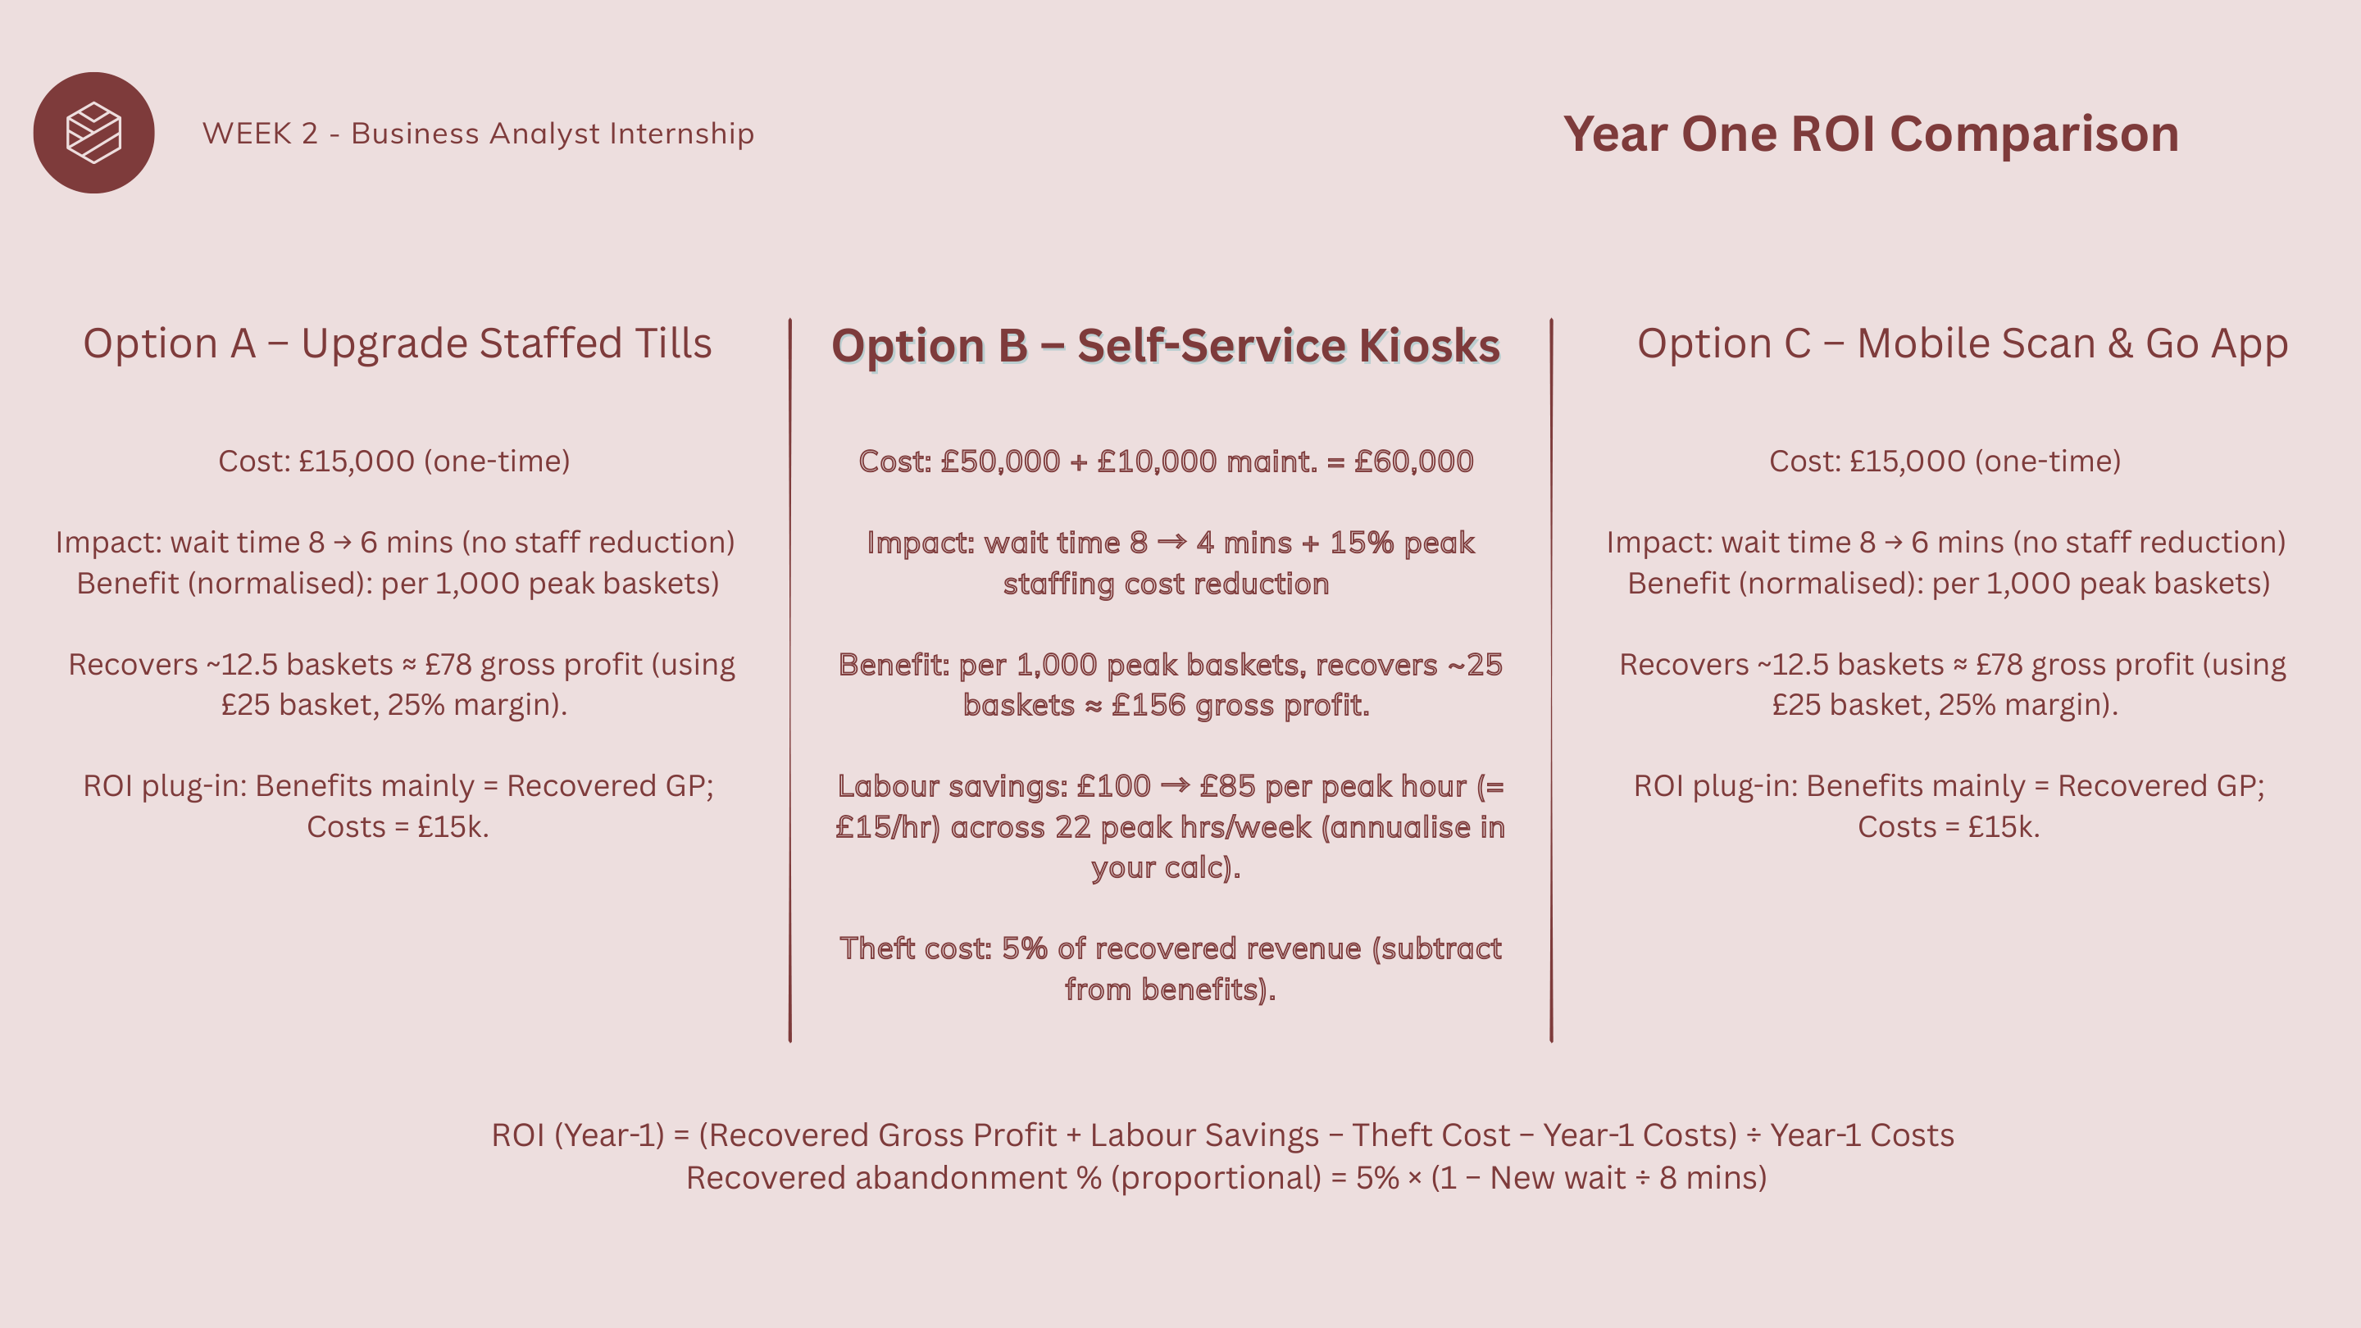This screenshot has height=1328, width=2361.
Task: Select Option C's ROI plug-in text
Action: (1949, 806)
